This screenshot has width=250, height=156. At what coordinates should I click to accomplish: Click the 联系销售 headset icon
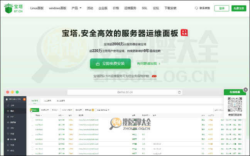click(x=196, y=8)
